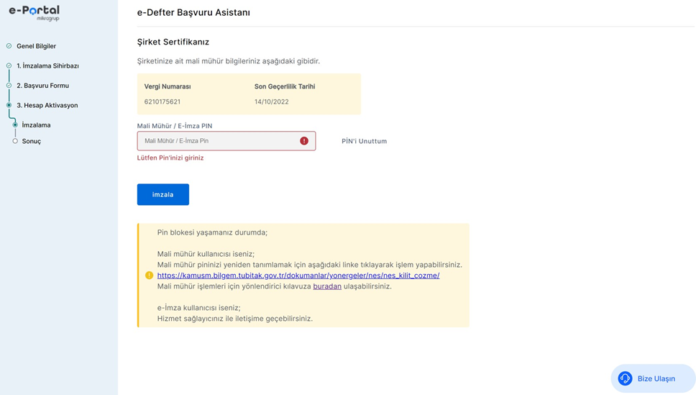Select the İmzalama sub-step label

(36, 125)
